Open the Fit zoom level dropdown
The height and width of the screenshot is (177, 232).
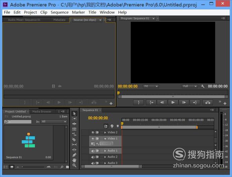pos(151,86)
